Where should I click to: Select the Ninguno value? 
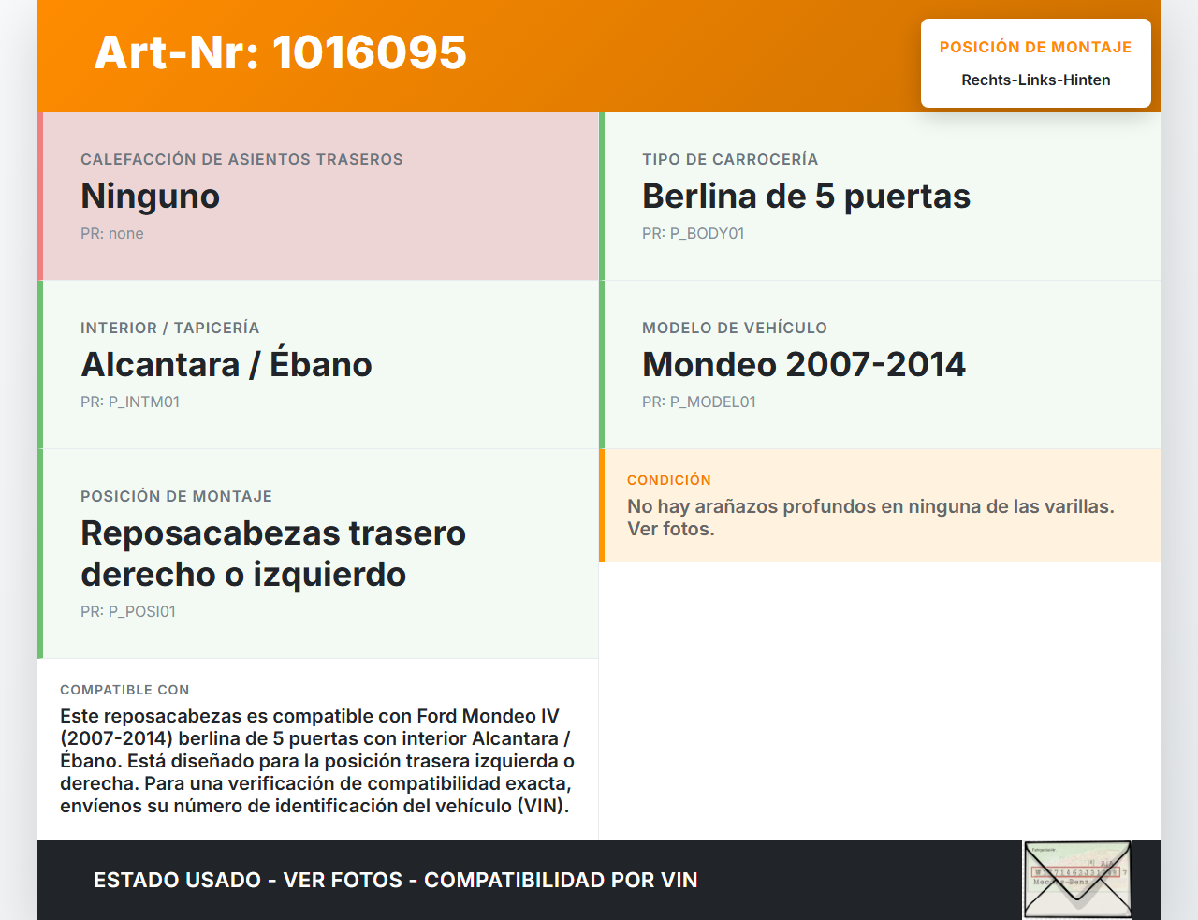coord(151,197)
